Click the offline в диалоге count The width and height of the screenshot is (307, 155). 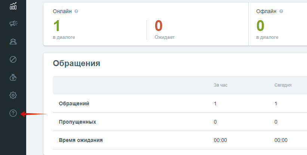pos(260,26)
